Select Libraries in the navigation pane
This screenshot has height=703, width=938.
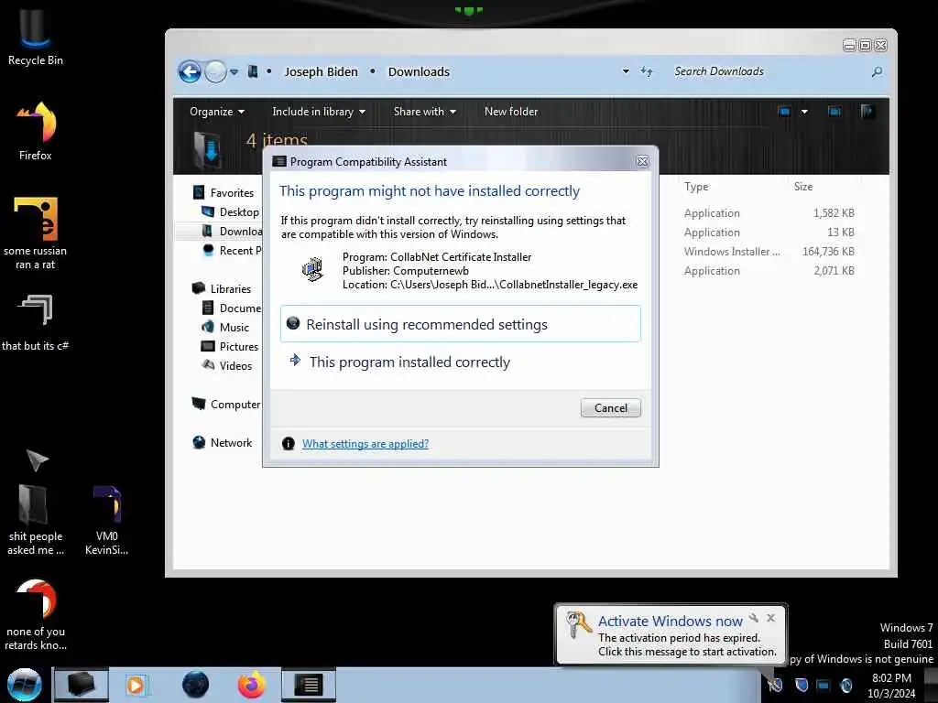(222, 288)
